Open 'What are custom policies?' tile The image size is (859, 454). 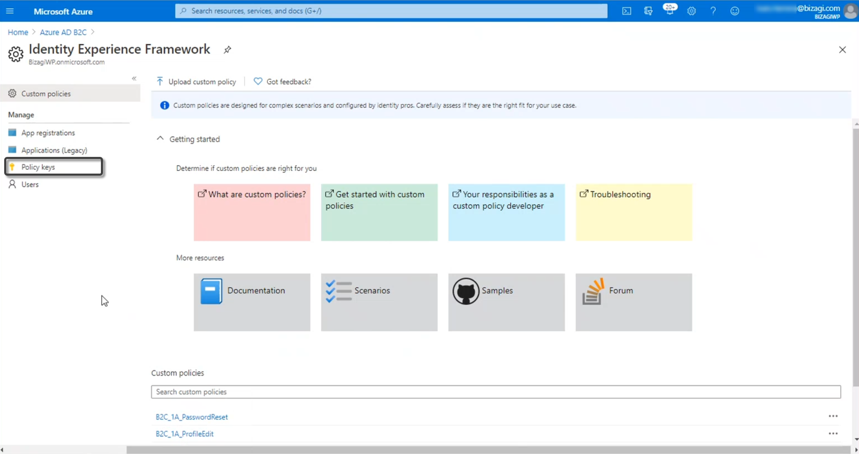[x=252, y=212]
